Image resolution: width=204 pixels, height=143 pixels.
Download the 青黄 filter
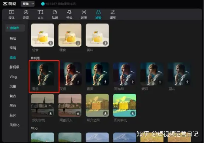[x=105, y=82]
